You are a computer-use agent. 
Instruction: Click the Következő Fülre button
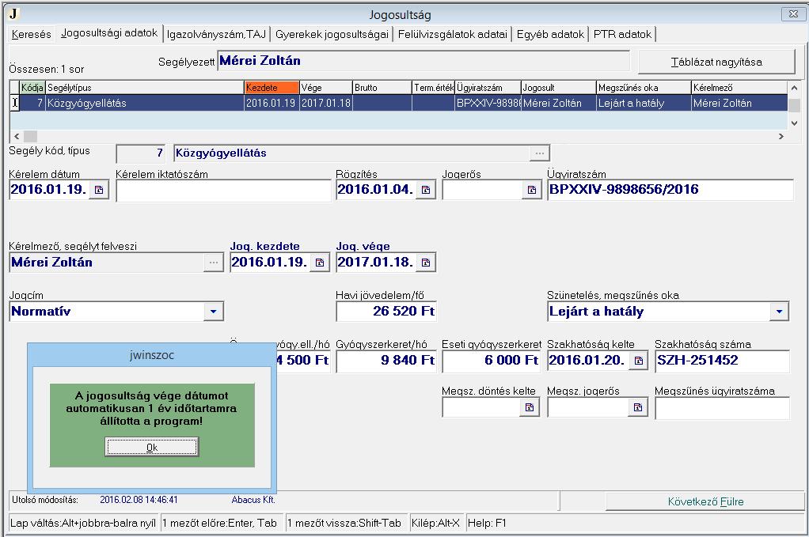(x=705, y=501)
